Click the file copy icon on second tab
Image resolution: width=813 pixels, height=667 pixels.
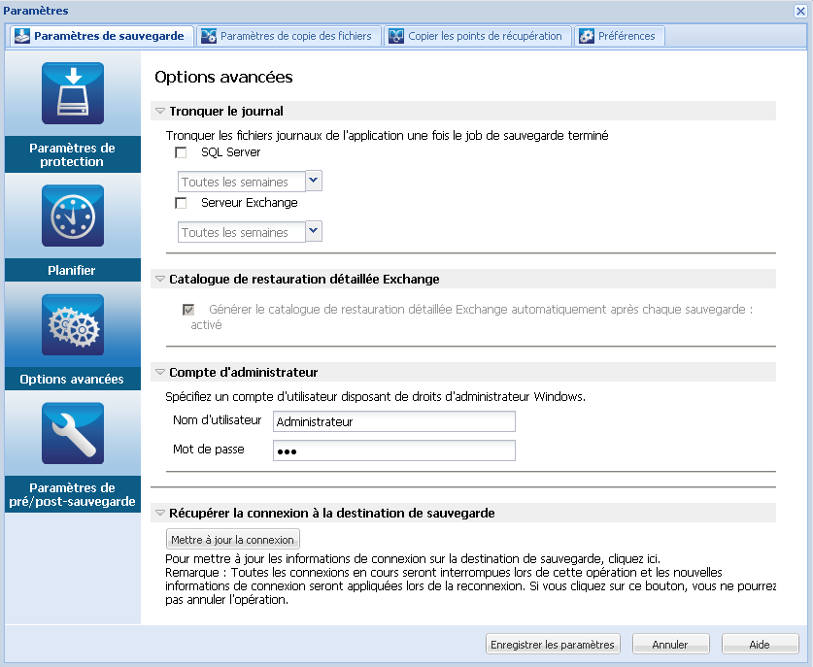pos(208,35)
